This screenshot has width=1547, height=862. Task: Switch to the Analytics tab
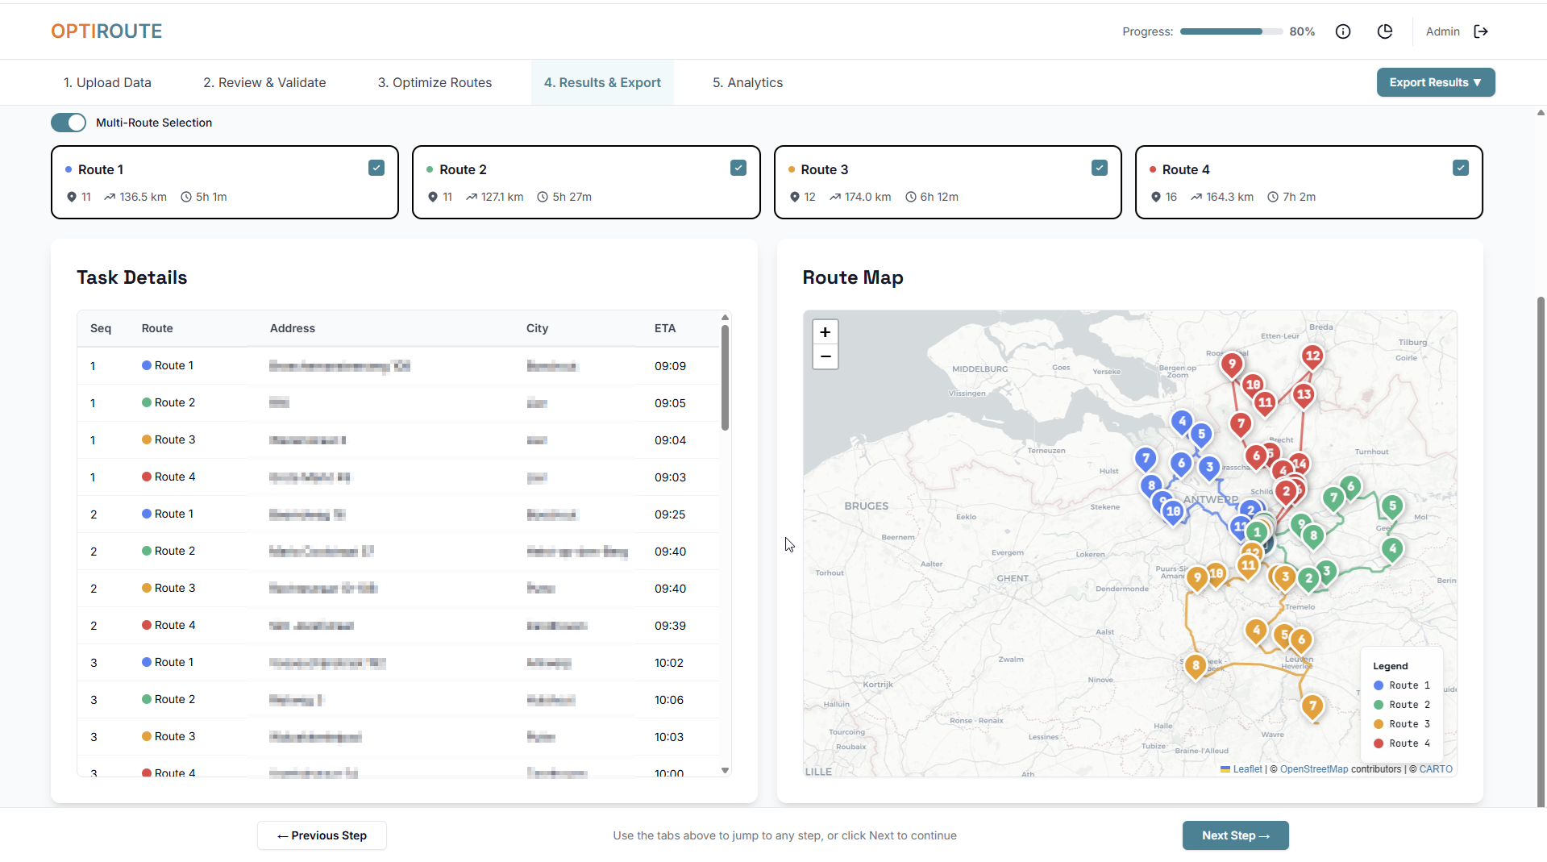[x=746, y=82]
